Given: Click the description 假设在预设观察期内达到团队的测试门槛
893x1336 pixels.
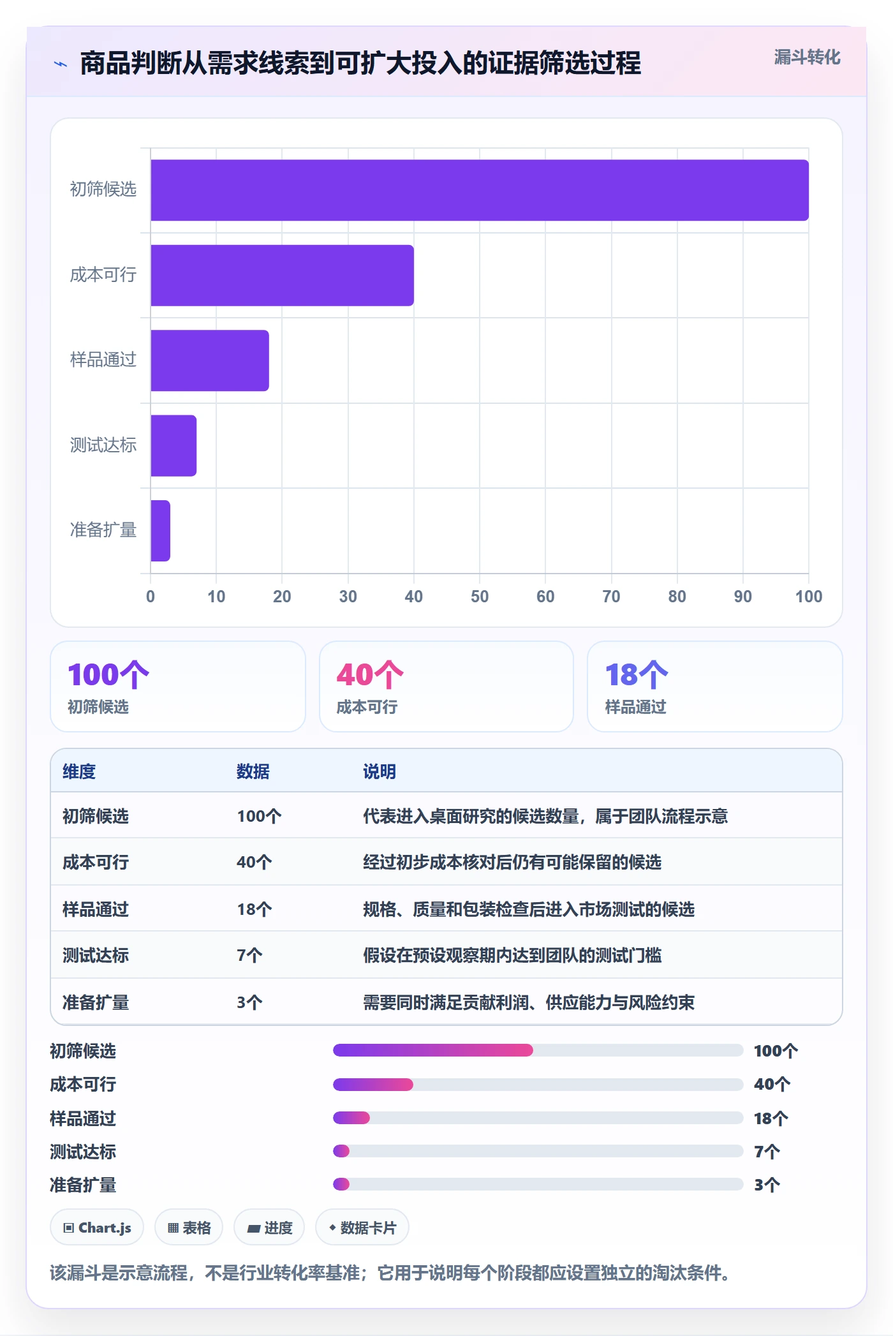Looking at the screenshot, I should pos(512,955).
